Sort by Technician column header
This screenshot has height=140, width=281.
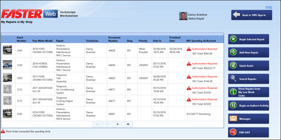point(92,41)
